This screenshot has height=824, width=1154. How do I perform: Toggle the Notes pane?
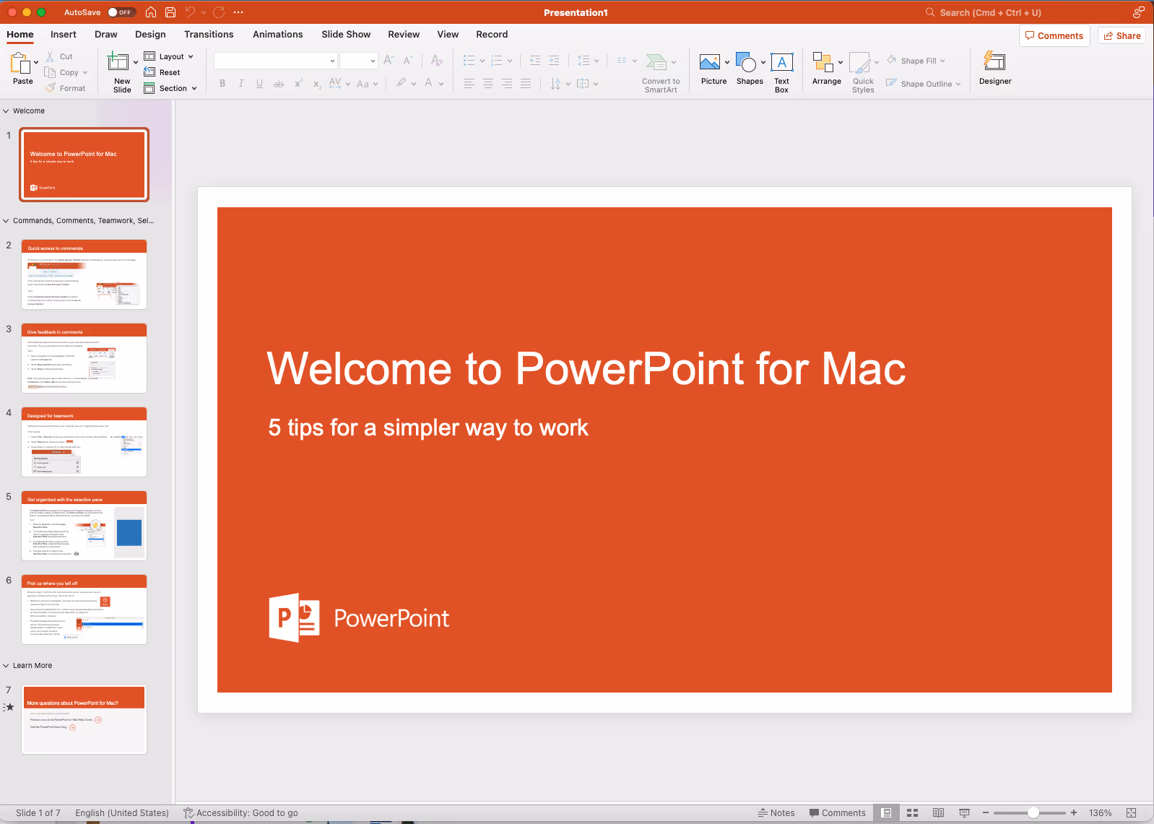tap(776, 812)
